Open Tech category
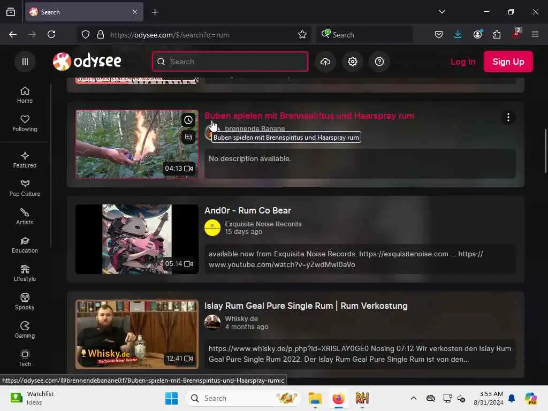548x411 pixels. coord(25,358)
